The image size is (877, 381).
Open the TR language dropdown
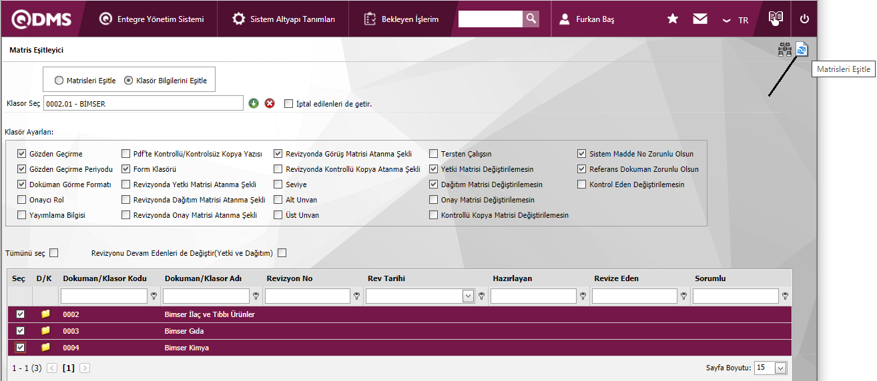click(736, 20)
